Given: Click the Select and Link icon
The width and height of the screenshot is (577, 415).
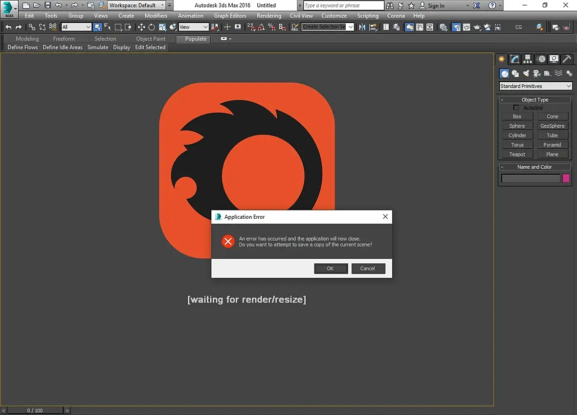Looking at the screenshot, I should (x=32, y=27).
